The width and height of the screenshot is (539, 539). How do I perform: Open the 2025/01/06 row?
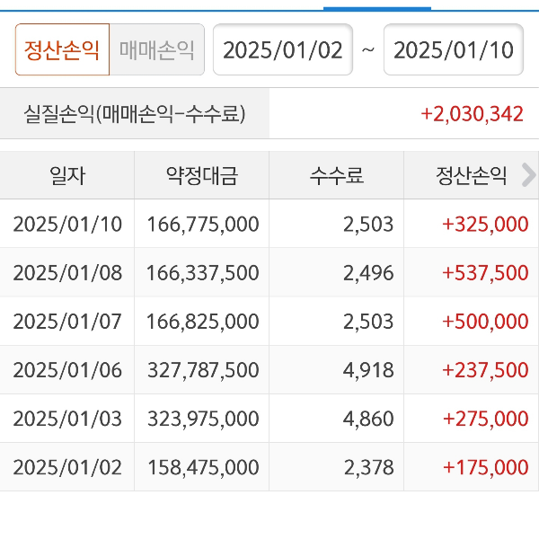click(67, 369)
